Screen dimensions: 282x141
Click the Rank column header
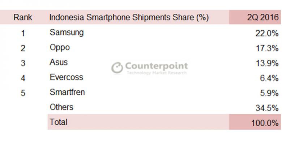[23, 17]
